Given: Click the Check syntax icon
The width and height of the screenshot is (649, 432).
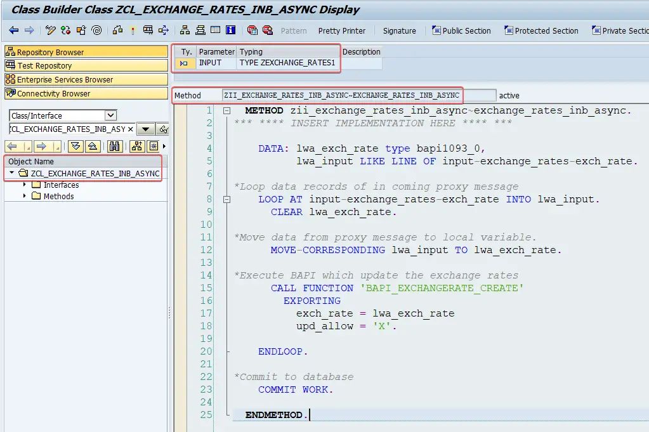Looking at the screenshot, I should click(117, 30).
